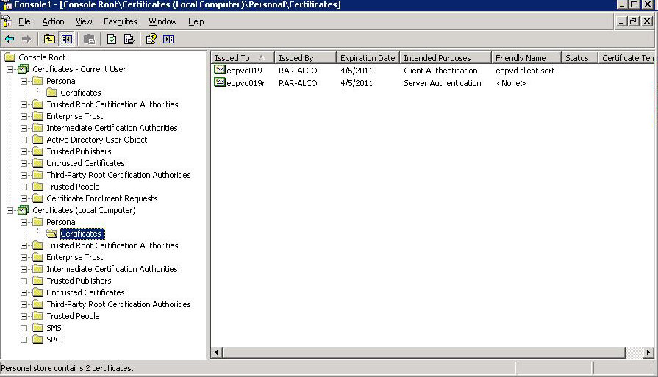Viewport: 658px width, 377px height.
Task: Select Untrusted Certificates under Local Computer
Action: point(85,292)
